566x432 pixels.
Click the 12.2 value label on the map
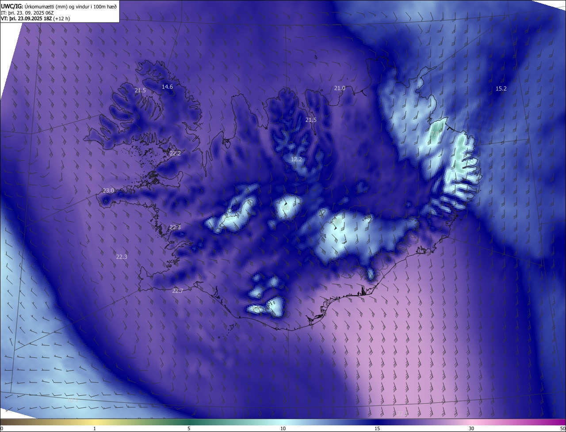[296, 159]
